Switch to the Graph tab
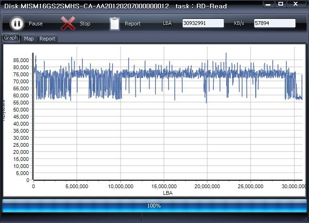This screenshot has width=309, height=223. (11, 38)
